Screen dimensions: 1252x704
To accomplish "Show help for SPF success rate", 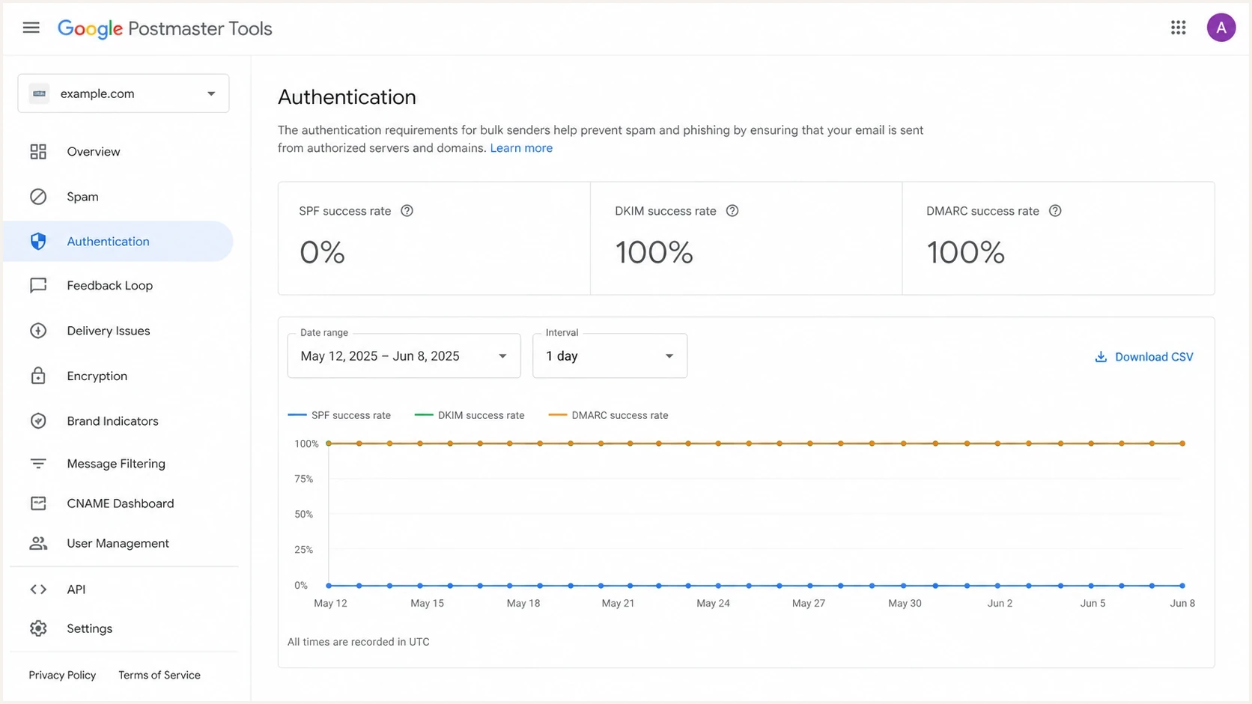I will click(407, 211).
